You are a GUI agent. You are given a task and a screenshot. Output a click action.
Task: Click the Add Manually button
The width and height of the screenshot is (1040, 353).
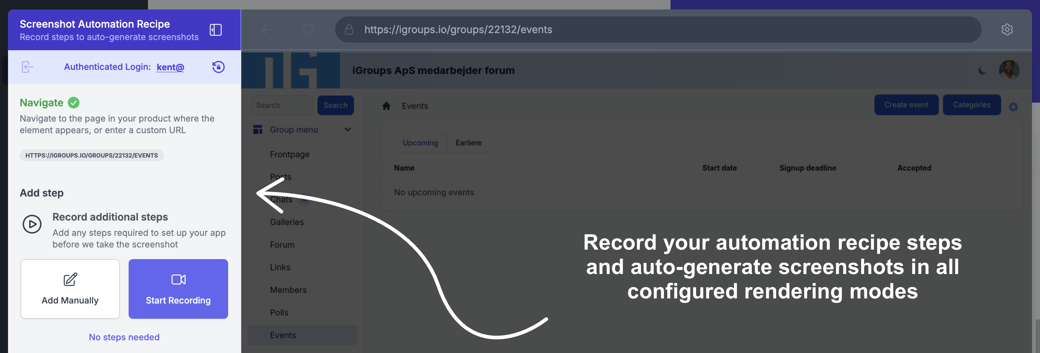coord(70,289)
